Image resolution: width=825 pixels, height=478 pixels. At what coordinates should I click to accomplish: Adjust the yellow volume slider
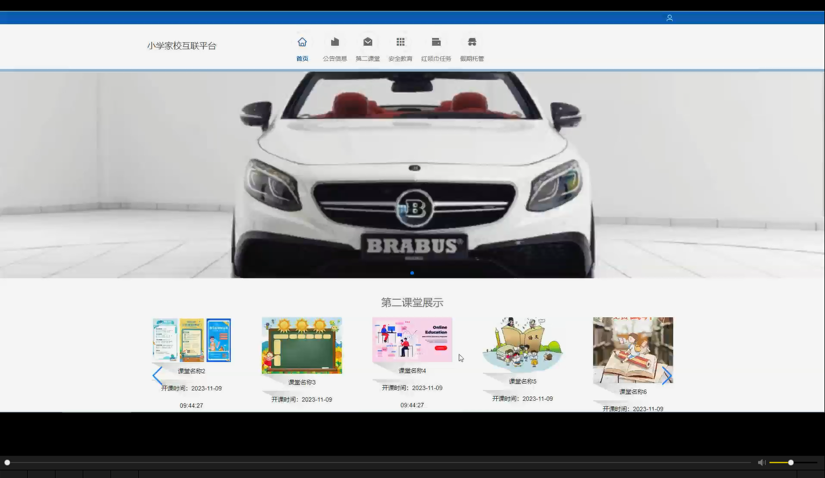pos(793,462)
